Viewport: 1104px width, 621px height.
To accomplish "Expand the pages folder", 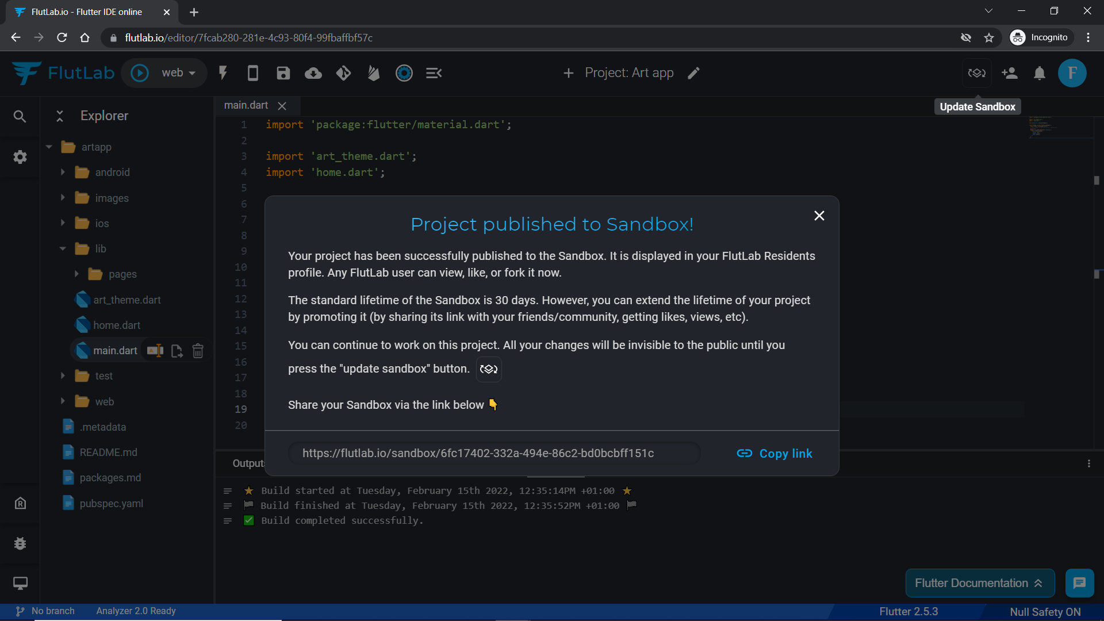I will [76, 274].
